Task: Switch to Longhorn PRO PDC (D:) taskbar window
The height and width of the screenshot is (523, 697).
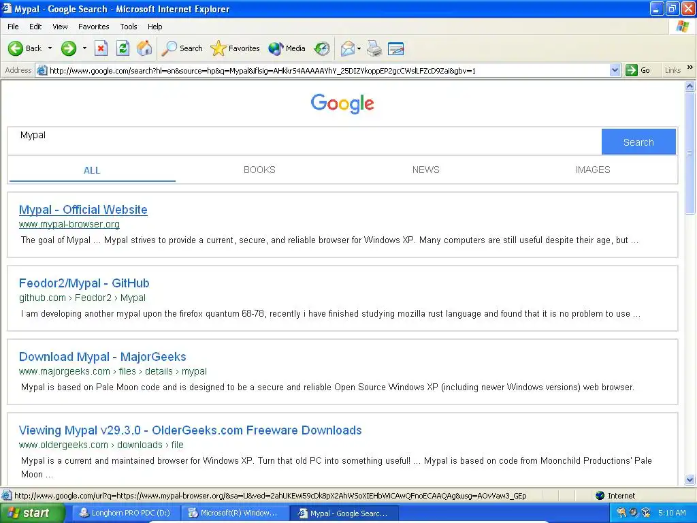Action: (125, 513)
